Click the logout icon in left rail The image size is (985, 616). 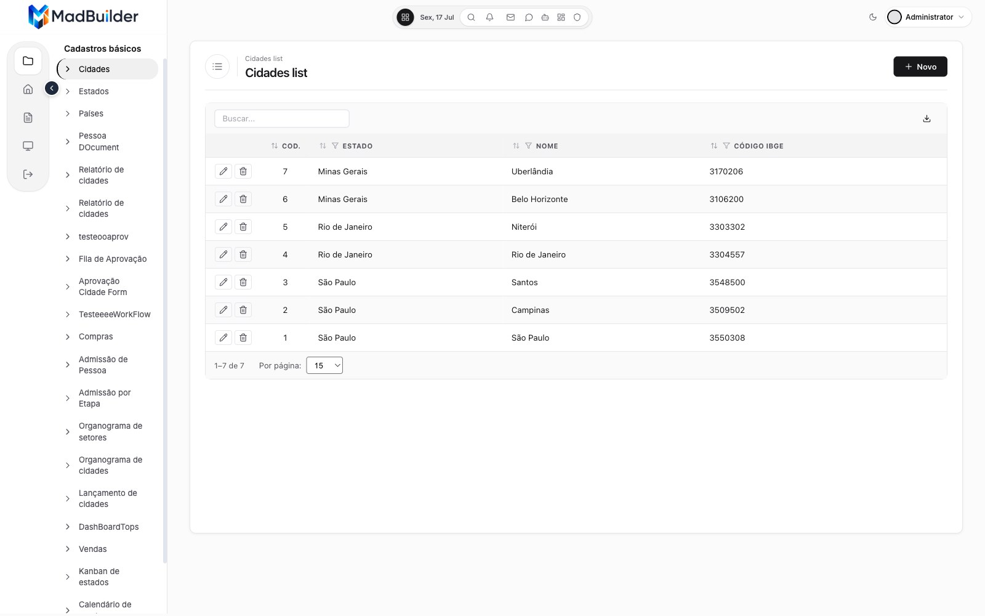tap(28, 174)
